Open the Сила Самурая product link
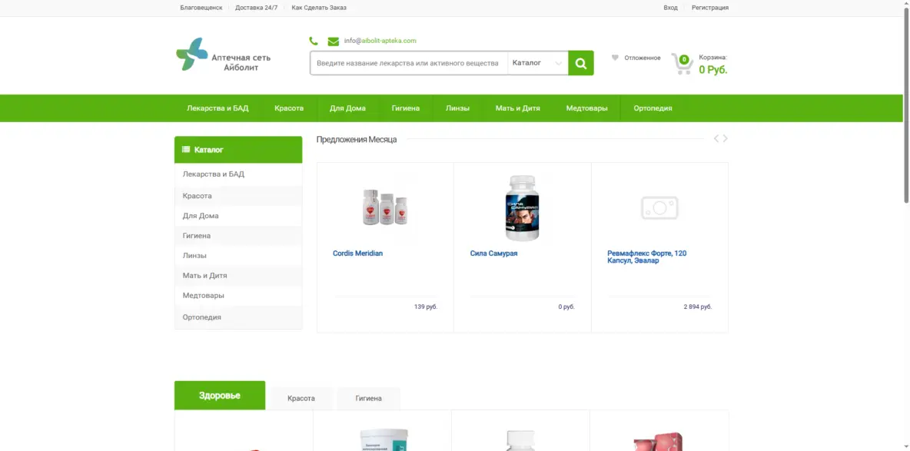Screen dimensions: 910x451 493,254
